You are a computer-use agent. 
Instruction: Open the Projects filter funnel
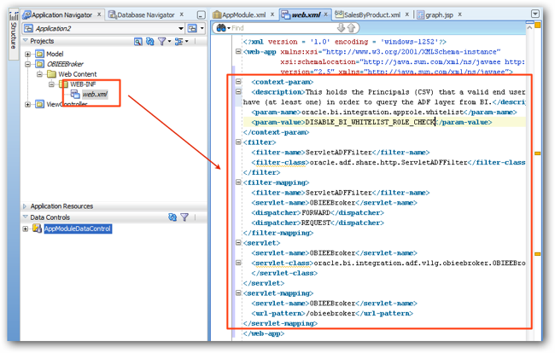coord(161,42)
